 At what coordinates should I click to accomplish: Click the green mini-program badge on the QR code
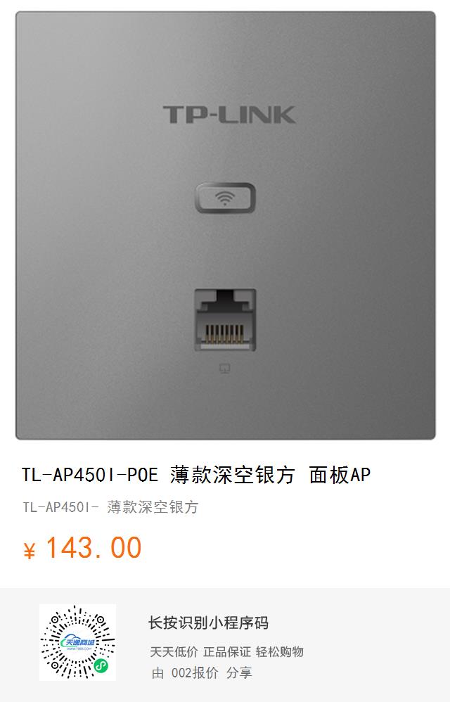[101, 665]
